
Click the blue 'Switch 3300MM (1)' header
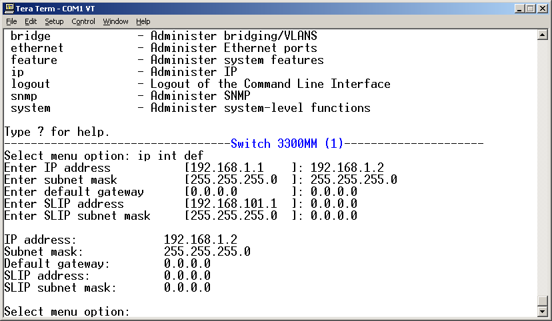(x=287, y=144)
